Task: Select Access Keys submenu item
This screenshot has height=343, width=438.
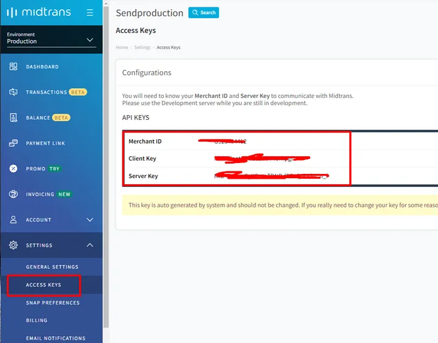Action: coord(44,285)
